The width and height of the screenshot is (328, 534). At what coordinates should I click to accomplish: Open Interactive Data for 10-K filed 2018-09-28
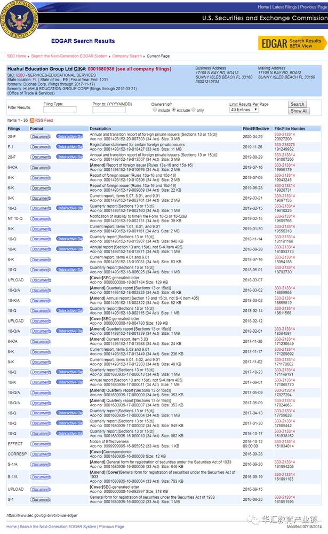(69, 249)
